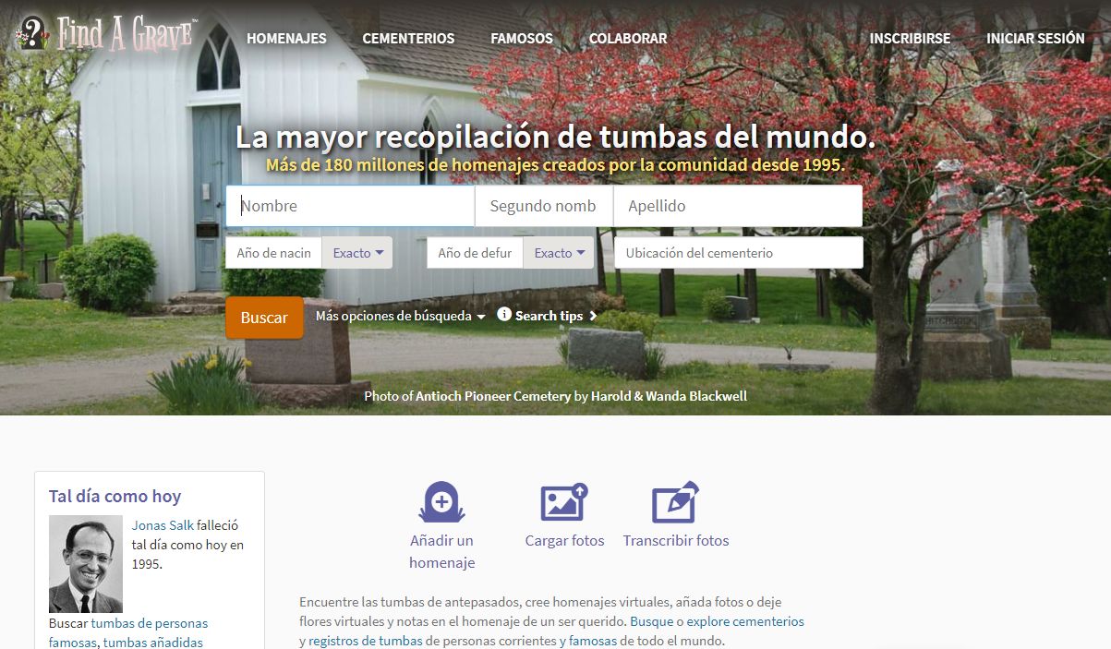Click the orange Buscar button
This screenshot has width=1111, height=649.
tap(264, 318)
